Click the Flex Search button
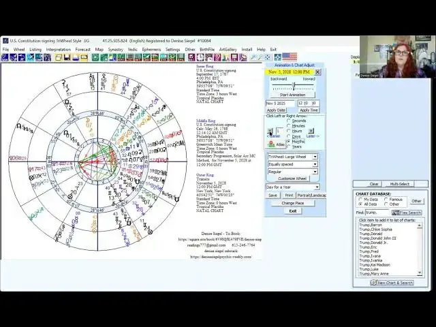Viewport: 436px width, 327px height. pyautogui.click(x=407, y=213)
